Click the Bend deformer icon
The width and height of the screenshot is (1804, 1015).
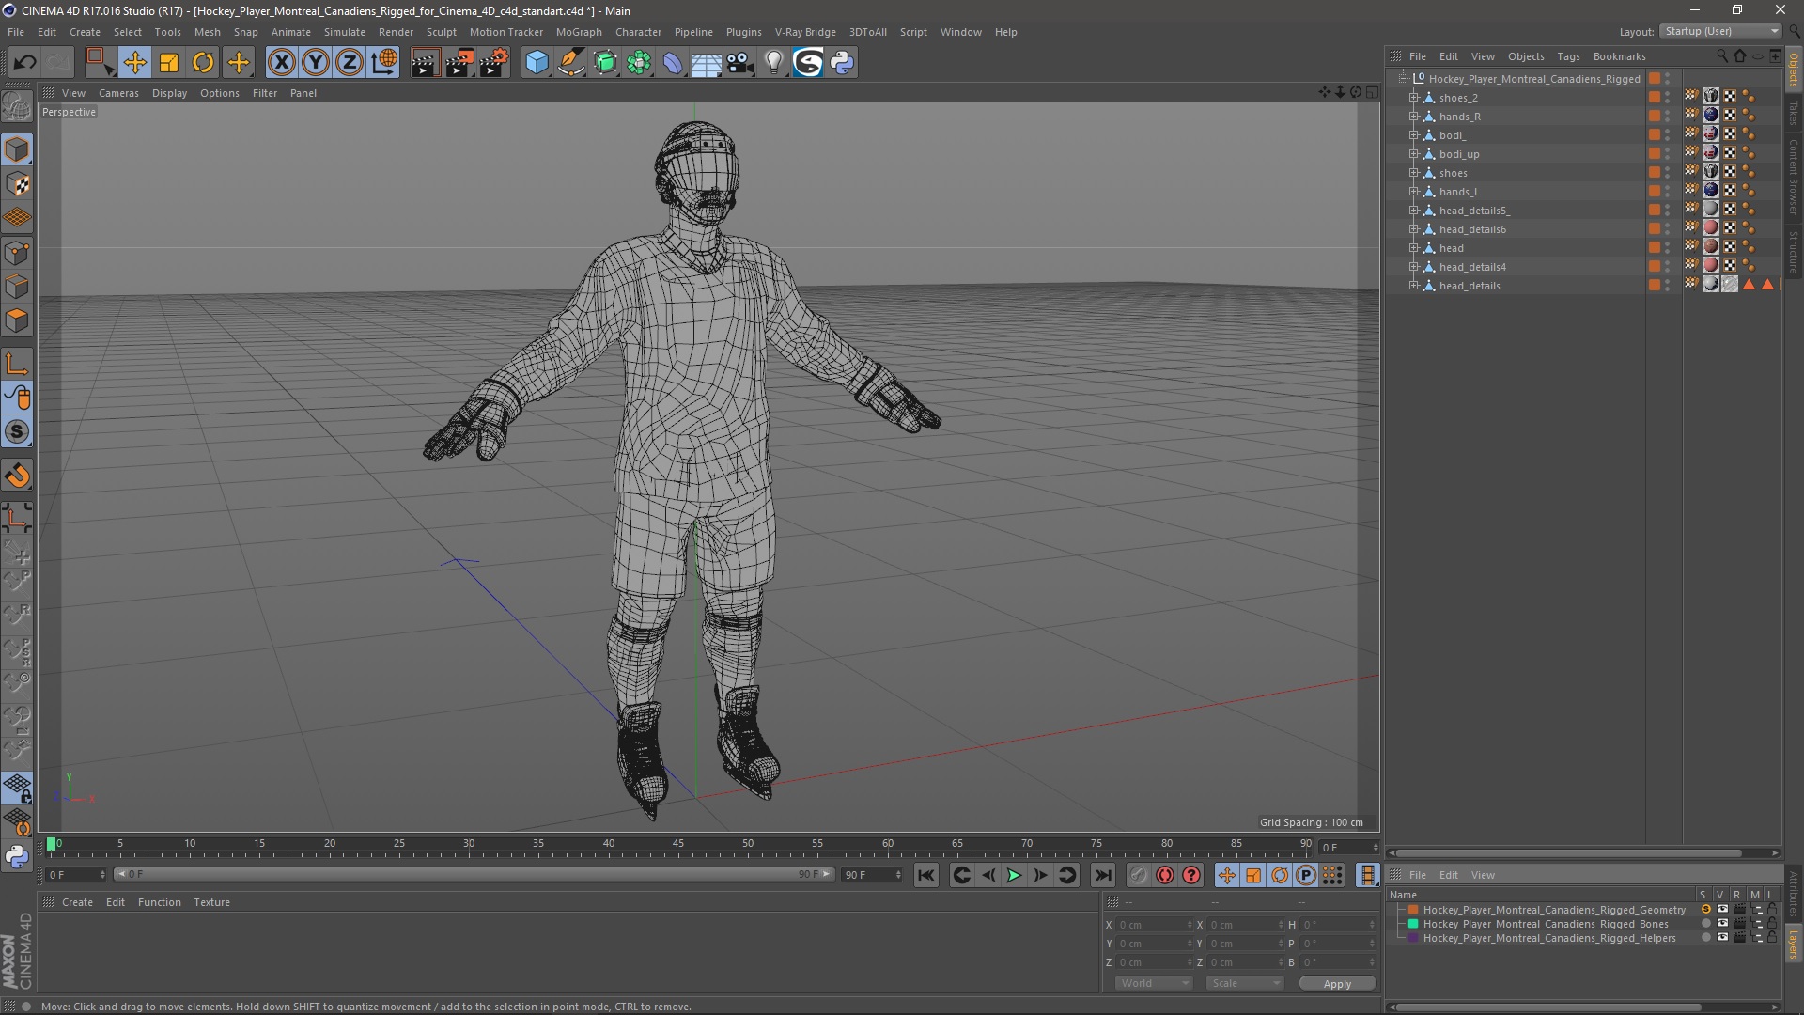673,63
